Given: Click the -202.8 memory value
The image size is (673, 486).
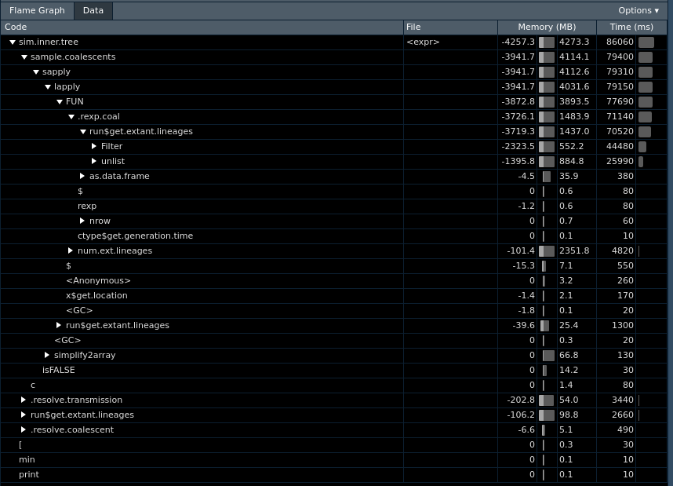Looking at the screenshot, I should coord(521,400).
